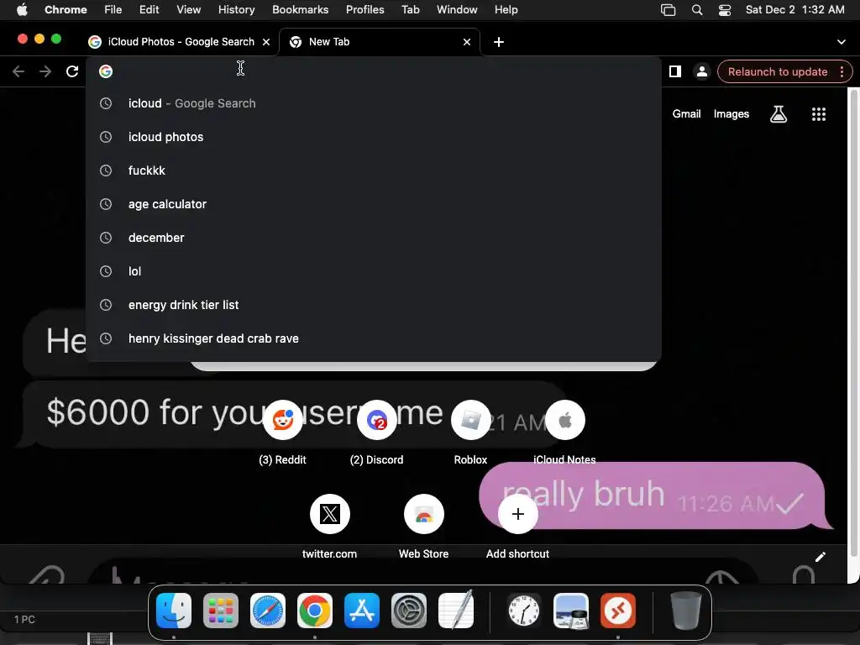The image size is (860, 645).
Task: Select the New Tab tab
Action: coord(380,42)
